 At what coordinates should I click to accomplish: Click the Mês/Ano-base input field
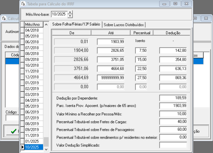(59, 14)
